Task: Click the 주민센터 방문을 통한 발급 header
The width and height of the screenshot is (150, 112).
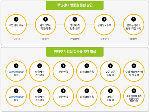Action: pyautogui.click(x=75, y=5)
